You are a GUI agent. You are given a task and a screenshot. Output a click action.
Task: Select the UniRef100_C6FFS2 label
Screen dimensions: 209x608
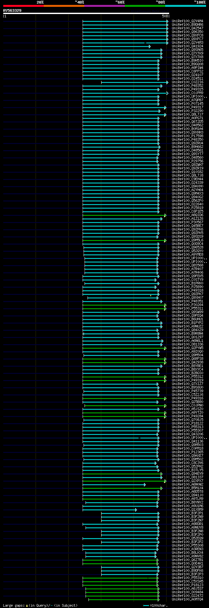[187, 72]
